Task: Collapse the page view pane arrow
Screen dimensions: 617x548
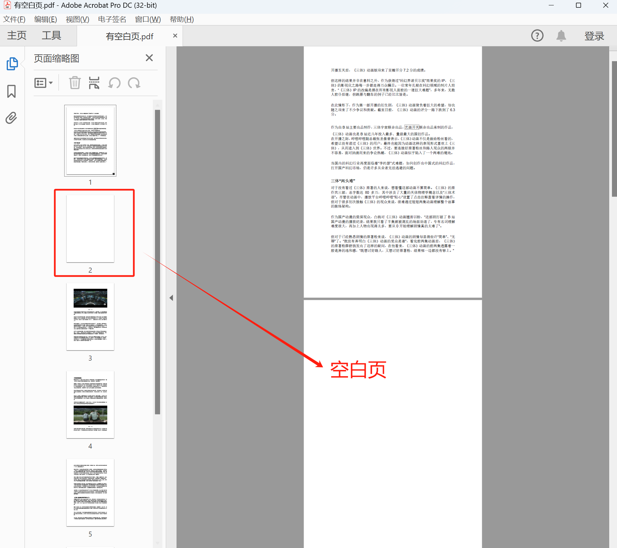Action: point(171,298)
